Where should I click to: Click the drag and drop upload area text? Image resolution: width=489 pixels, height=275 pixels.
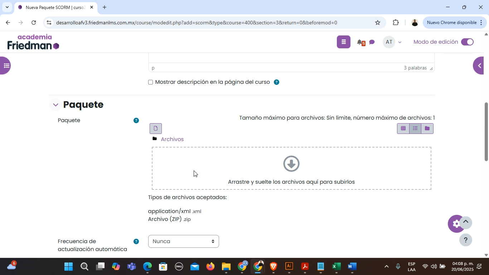(291, 182)
